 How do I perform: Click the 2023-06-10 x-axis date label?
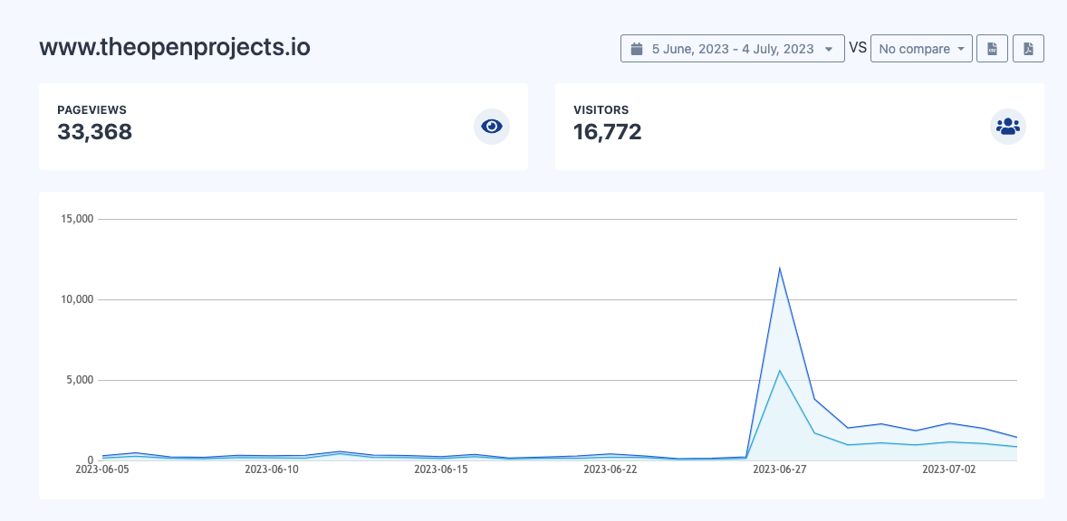tap(271, 469)
